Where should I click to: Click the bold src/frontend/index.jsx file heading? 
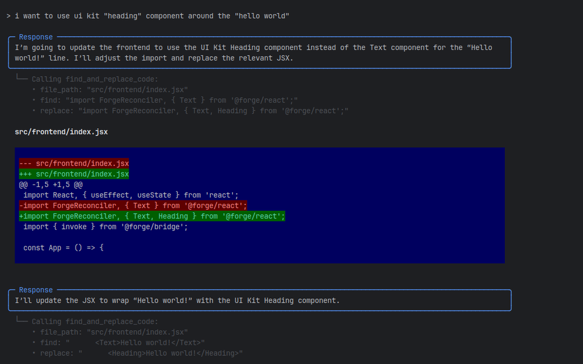point(61,132)
